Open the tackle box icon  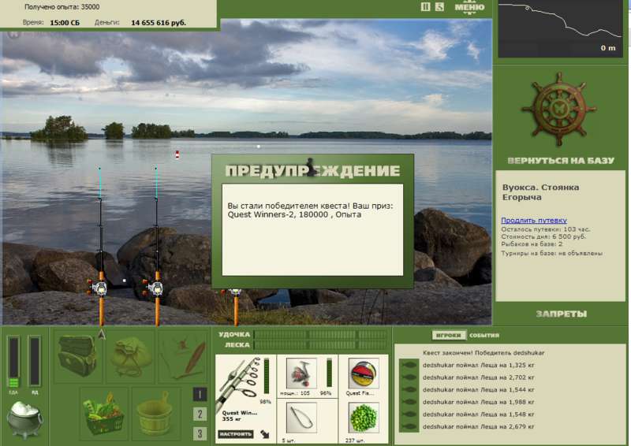[x=77, y=356]
